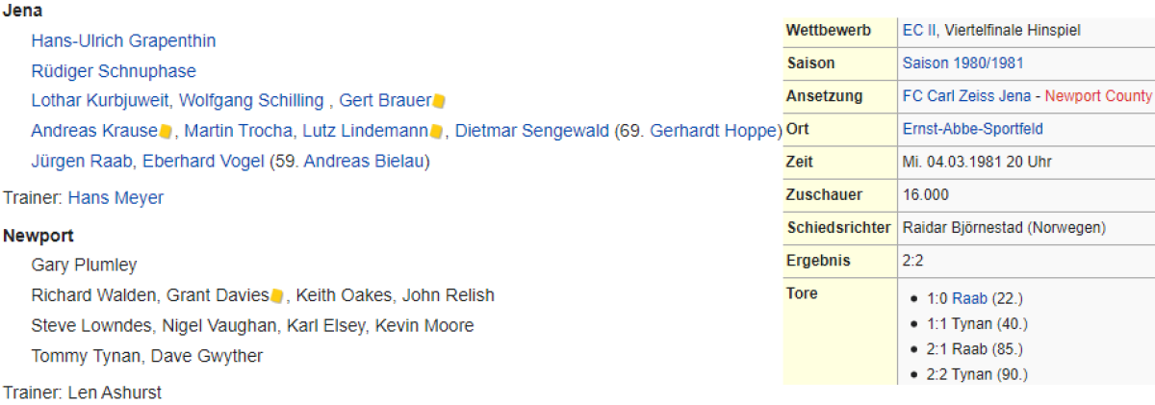Open substitute Andreas Bielau link
Image resolution: width=1155 pixels, height=405 pixels.
[x=364, y=161]
